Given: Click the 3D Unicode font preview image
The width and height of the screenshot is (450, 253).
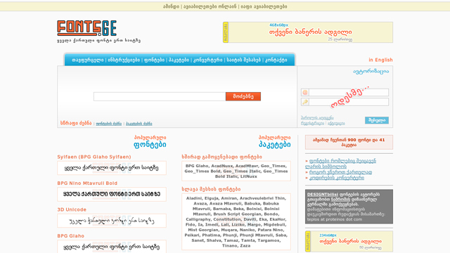Looking at the screenshot, I should point(112,221).
